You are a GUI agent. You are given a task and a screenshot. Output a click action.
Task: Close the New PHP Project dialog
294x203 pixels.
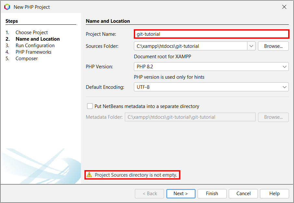284,7
